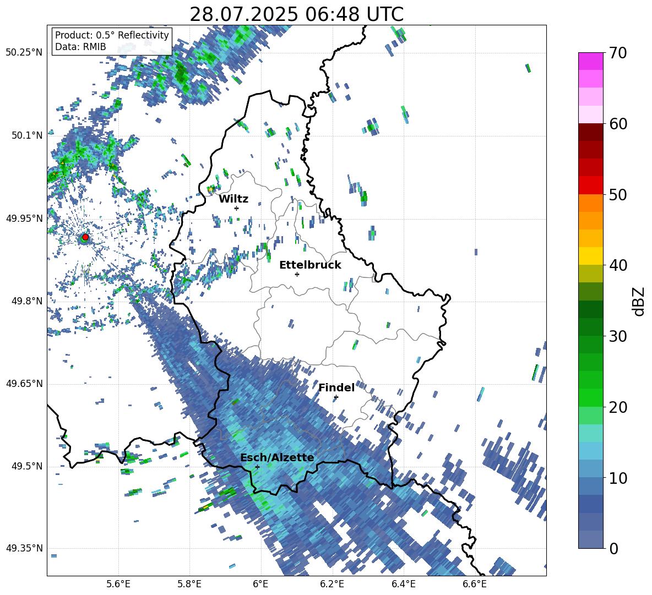Click the title 28.07.2025 06:48 UTC

click(296, 14)
